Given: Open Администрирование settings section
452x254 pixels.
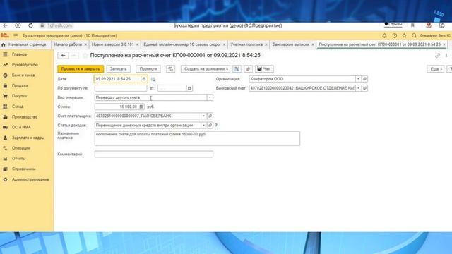Looking at the screenshot, I should [x=30, y=179].
